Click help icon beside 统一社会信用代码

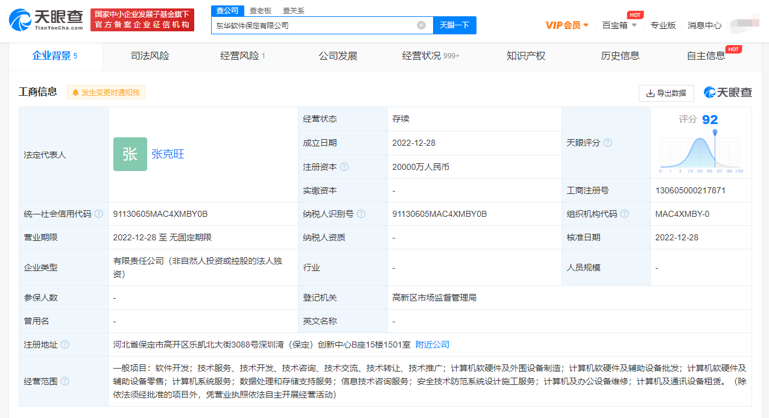pos(99,214)
